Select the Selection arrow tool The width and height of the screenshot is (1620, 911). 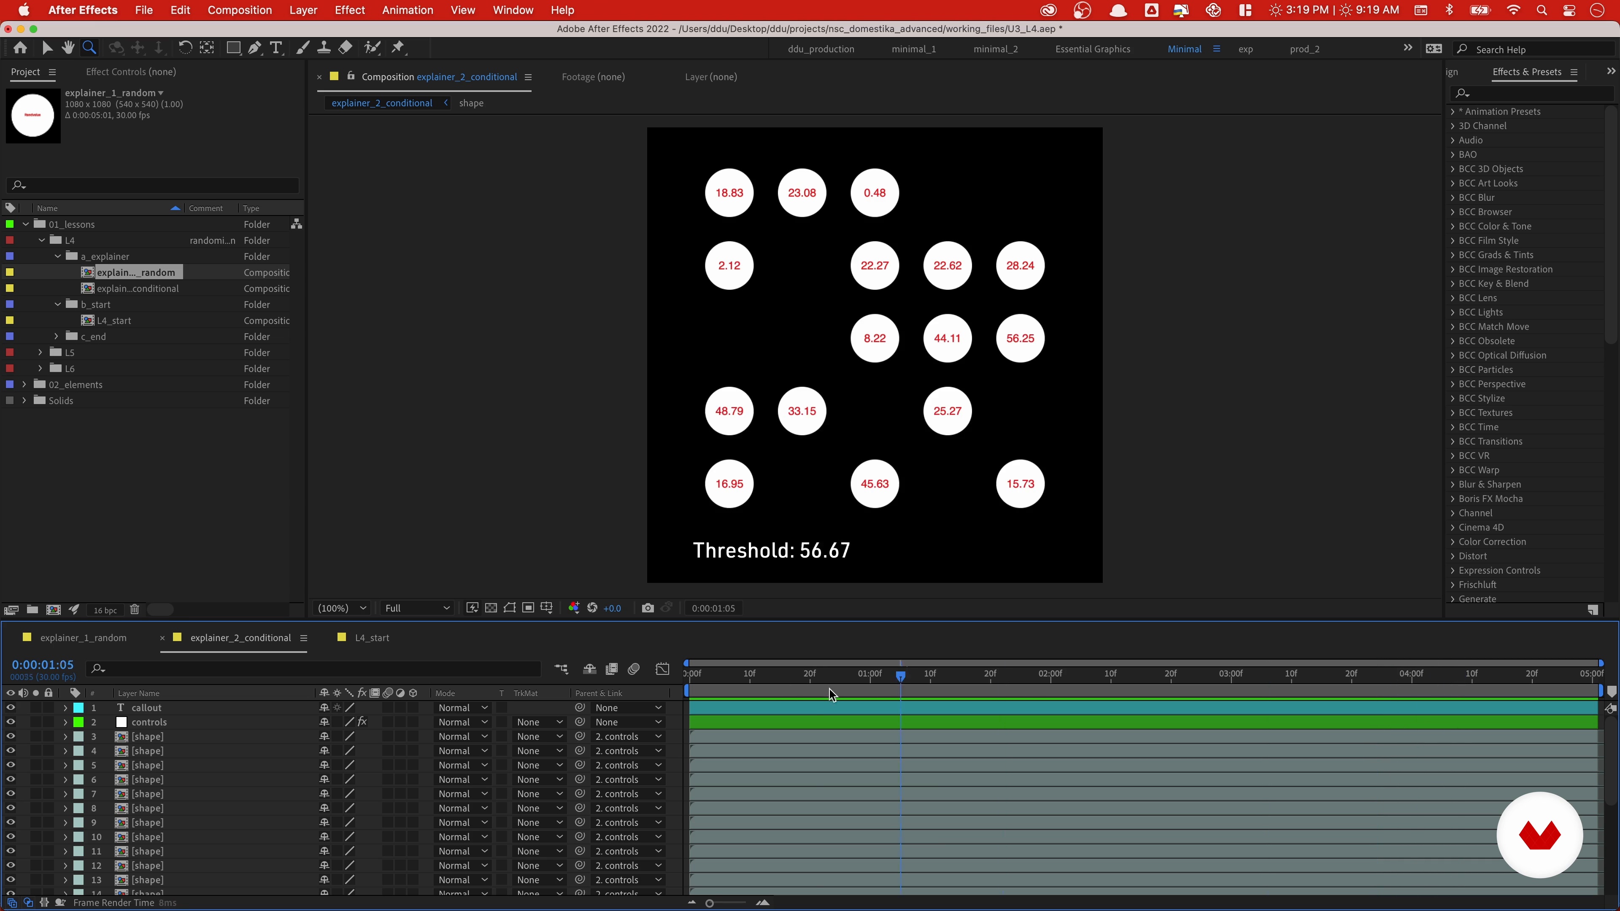pyautogui.click(x=46, y=48)
